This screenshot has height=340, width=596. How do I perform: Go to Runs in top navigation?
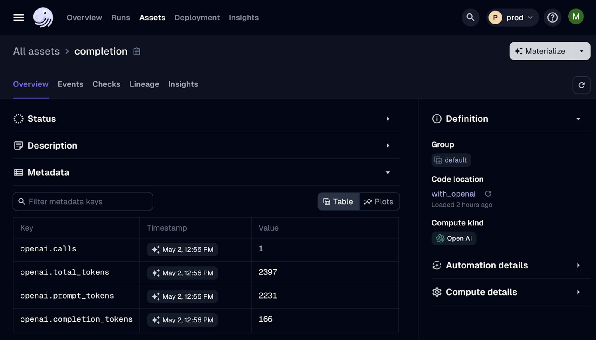pyautogui.click(x=121, y=18)
